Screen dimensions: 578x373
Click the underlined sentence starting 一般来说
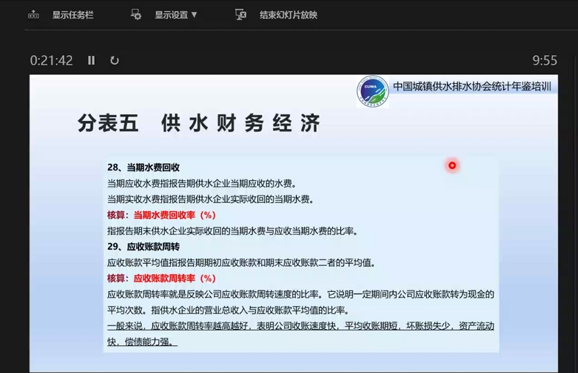pos(300,326)
